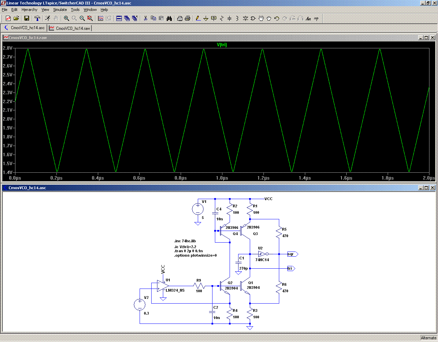438x342 pixels.
Task: Select the Diode tool
Action: pos(245,19)
